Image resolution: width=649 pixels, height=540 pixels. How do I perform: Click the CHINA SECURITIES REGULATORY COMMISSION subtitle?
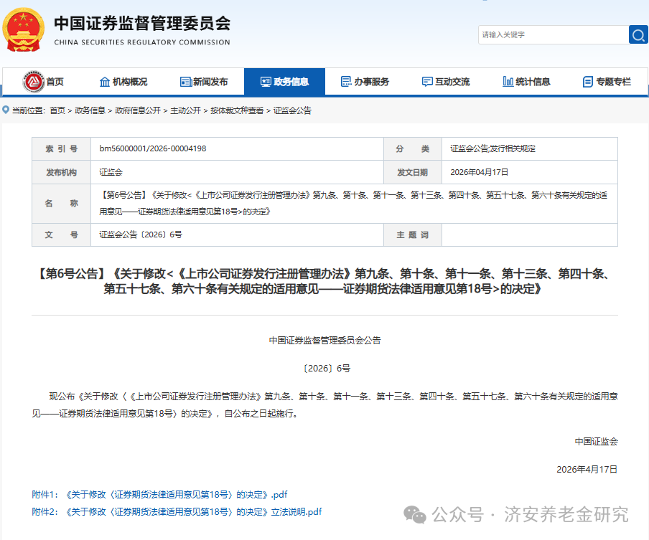(x=142, y=42)
